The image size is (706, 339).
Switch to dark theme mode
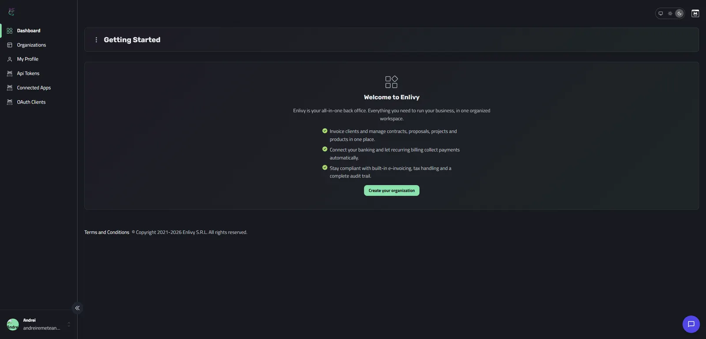(x=680, y=13)
